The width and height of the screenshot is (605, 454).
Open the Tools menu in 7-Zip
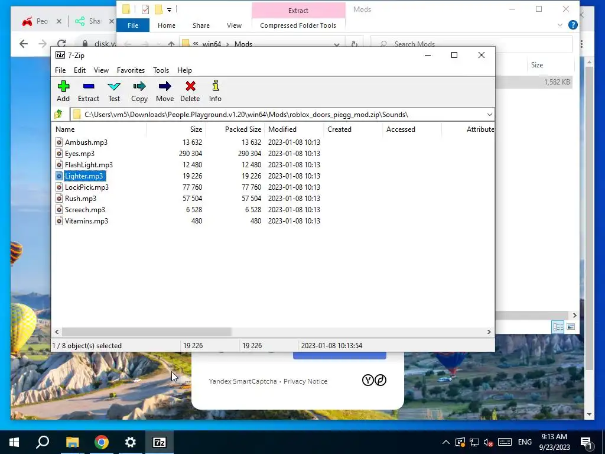click(x=161, y=70)
